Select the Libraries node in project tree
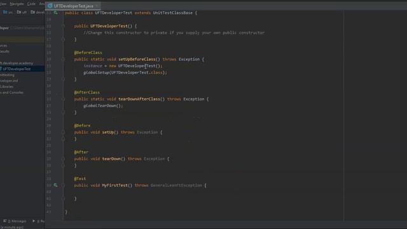The width and height of the screenshot is (407, 229). click(x=7, y=87)
